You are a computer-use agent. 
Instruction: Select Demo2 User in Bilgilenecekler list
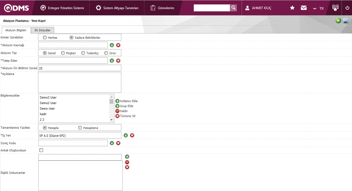pos(48,103)
